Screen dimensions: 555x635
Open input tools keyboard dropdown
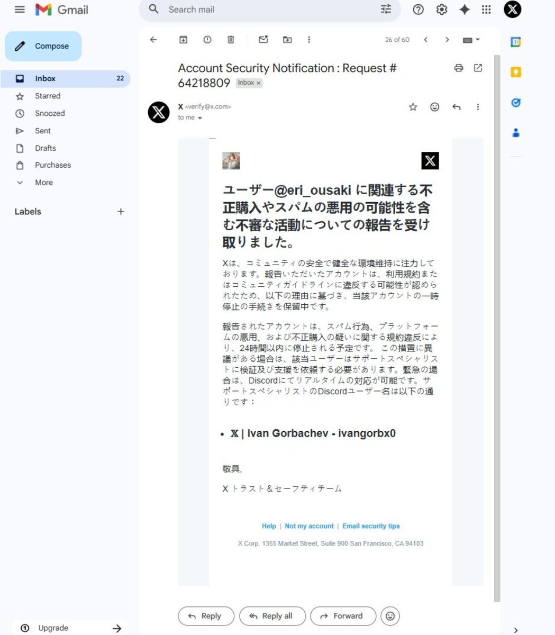point(471,40)
